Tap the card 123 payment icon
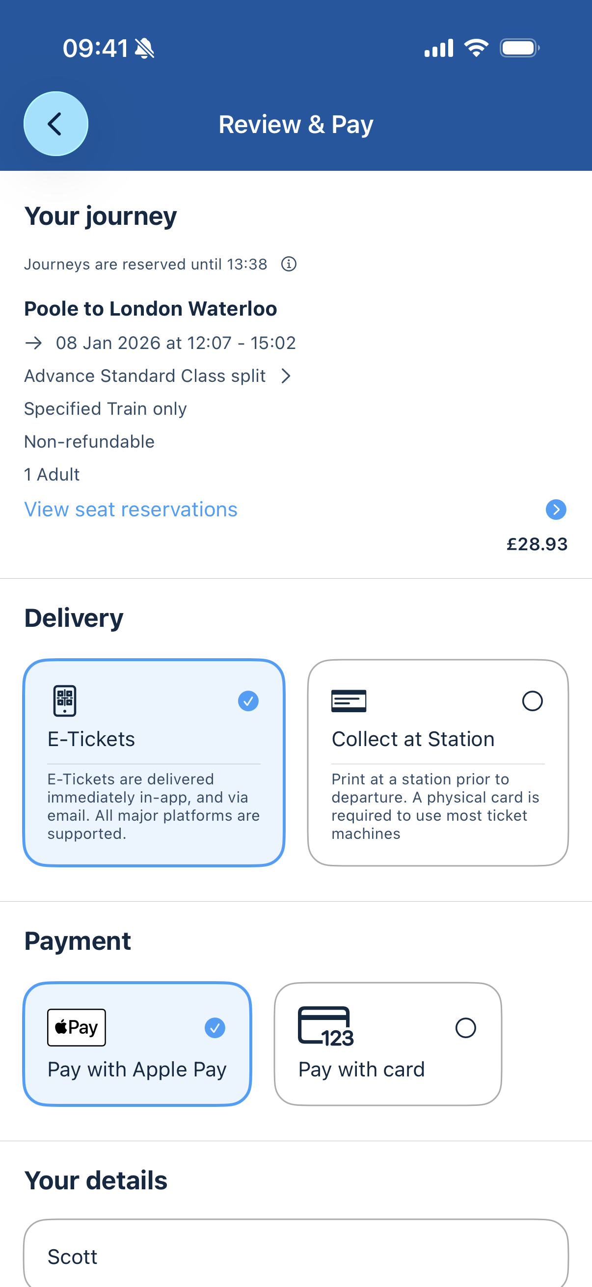Viewport: 592px width, 1287px height. (x=326, y=1027)
